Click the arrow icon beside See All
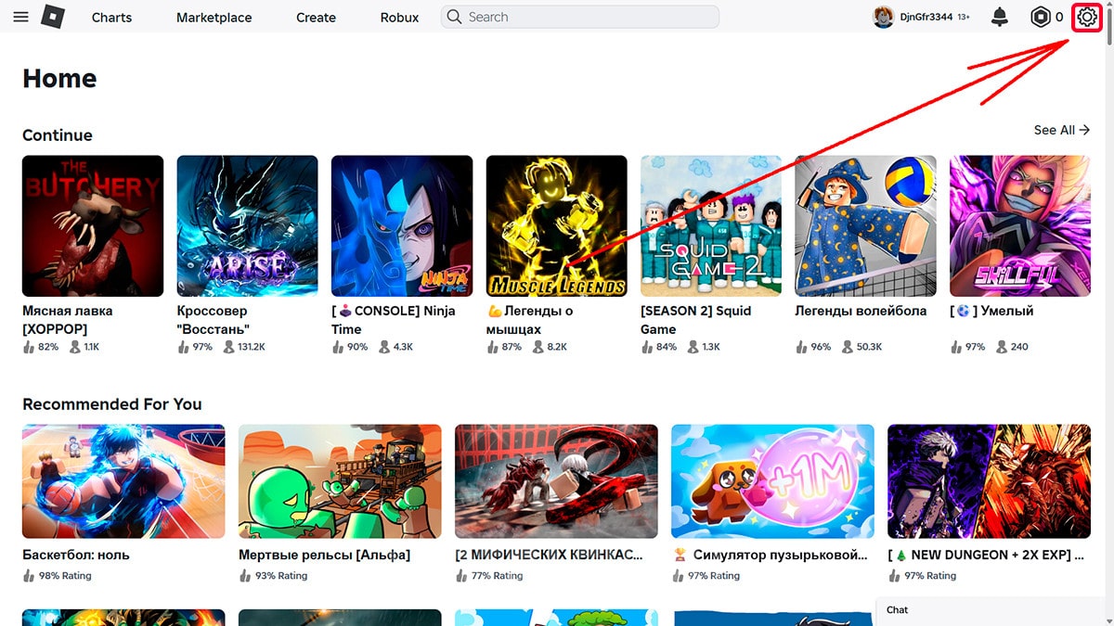Screen dimensions: 1114x626 tap(1084, 130)
